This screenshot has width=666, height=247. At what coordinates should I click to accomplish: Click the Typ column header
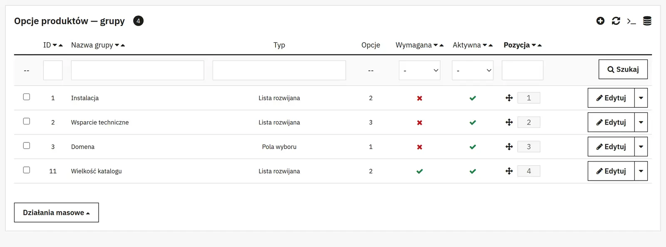click(x=279, y=45)
